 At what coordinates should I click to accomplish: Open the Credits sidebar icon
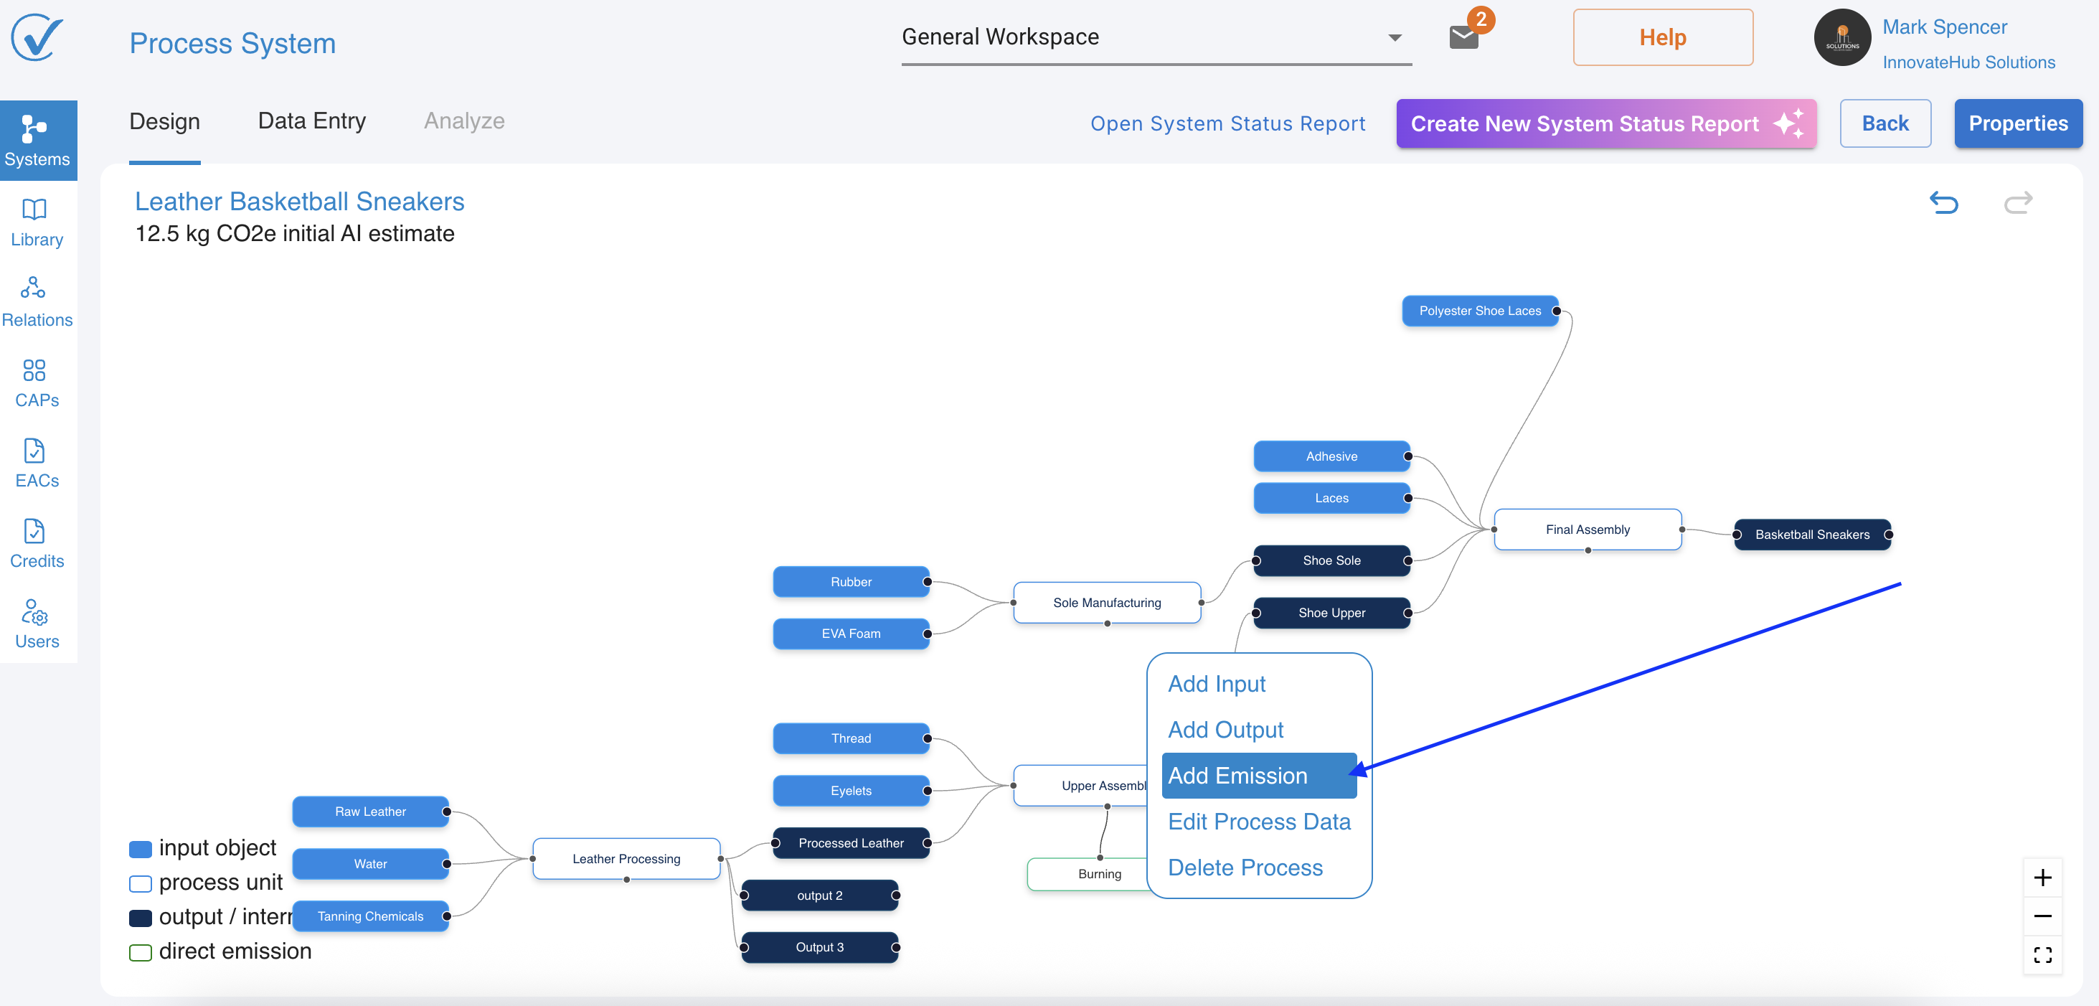pos(35,532)
